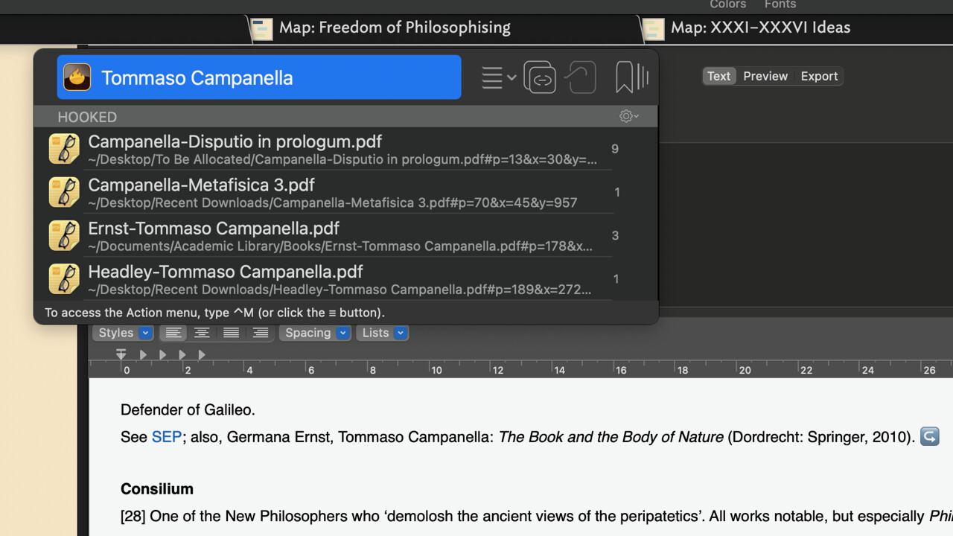Open the Hook action menu button
This screenshot has width=953, height=536.
pos(498,77)
